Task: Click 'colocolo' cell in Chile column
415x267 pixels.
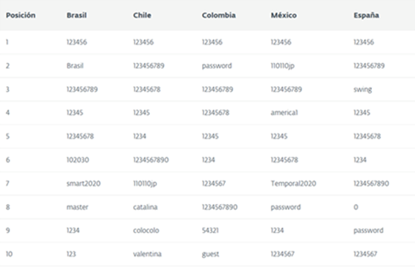Action: click(x=146, y=231)
